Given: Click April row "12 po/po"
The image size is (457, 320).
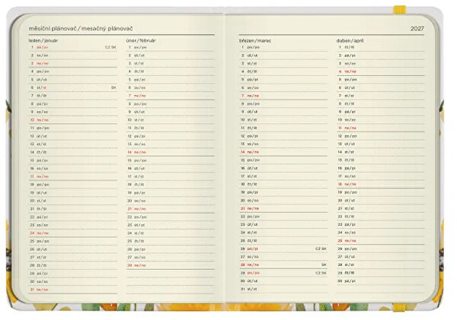Looking at the screenshot, I should coord(381,136).
